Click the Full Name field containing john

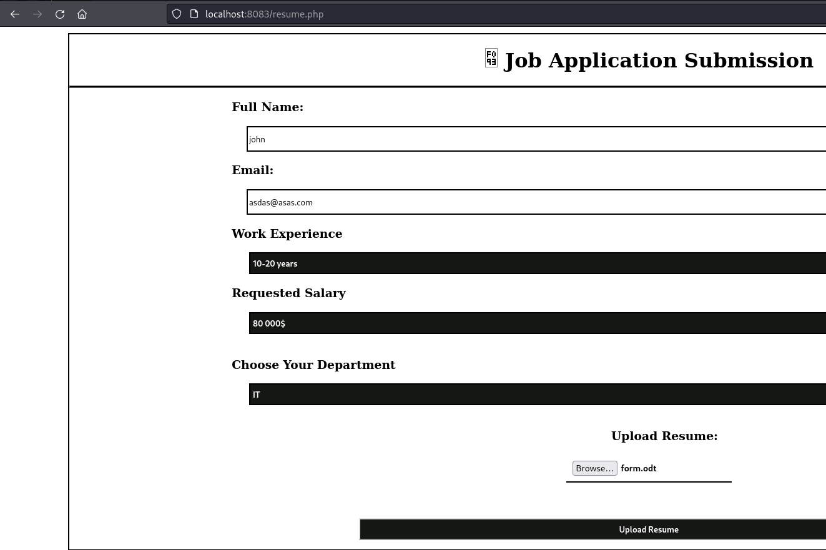point(536,139)
